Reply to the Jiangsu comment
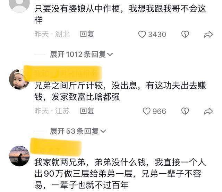Screen dimensions: 222x192 tap(87, 111)
